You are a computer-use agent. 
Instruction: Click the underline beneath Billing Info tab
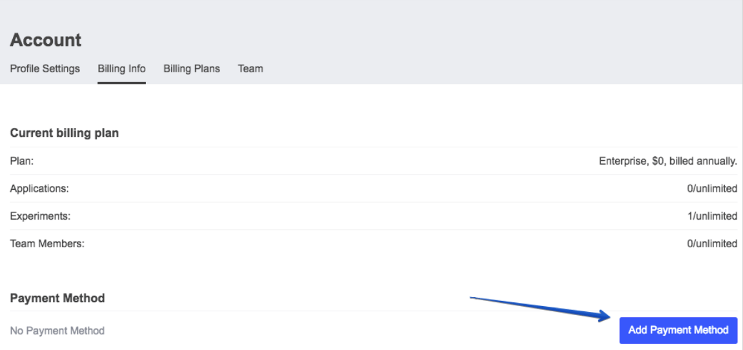point(122,83)
